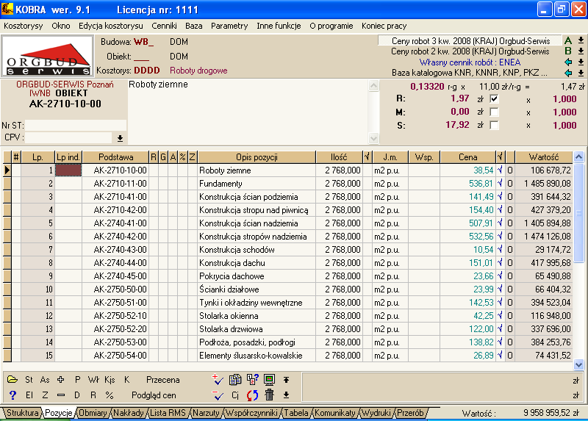The height and width of the screenshot is (421, 588).
Task: Click price checkmark in Konstrukcja schodów row
Action: 500,249
